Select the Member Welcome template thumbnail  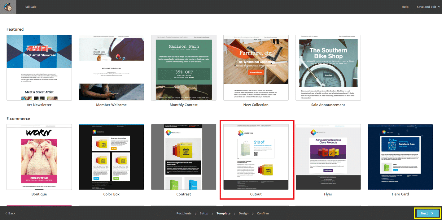coord(112,67)
